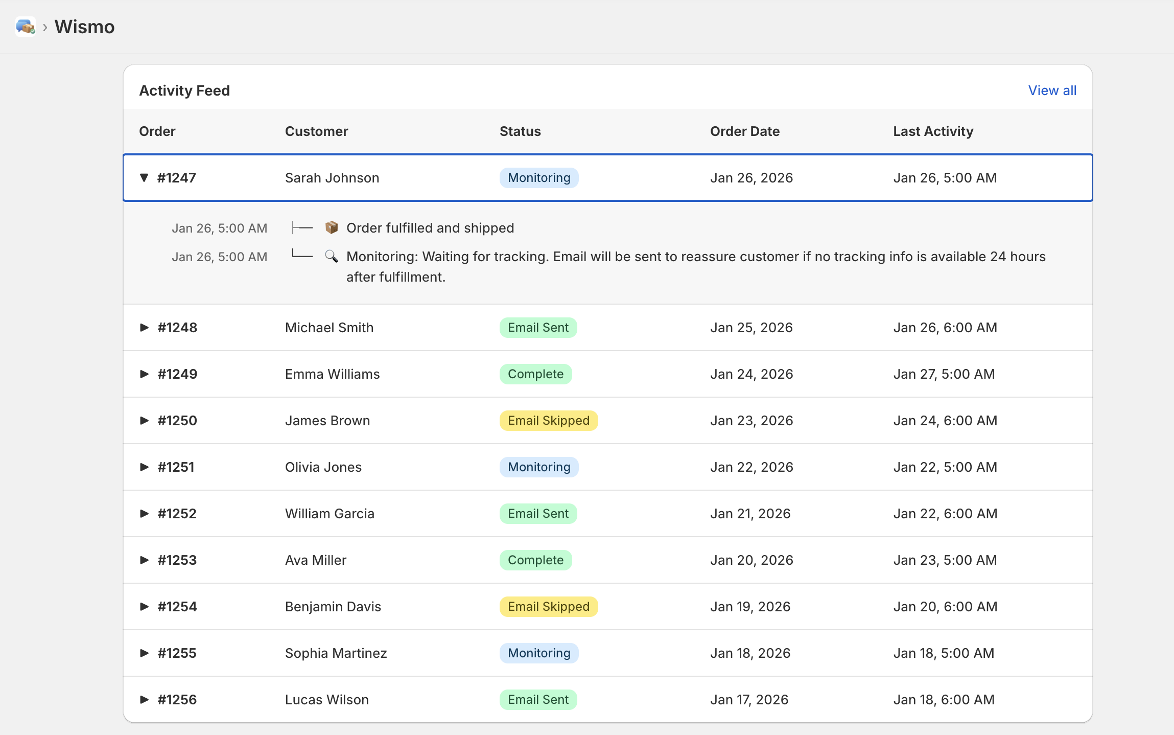
Task: Click the Status column header
Action: (x=520, y=131)
